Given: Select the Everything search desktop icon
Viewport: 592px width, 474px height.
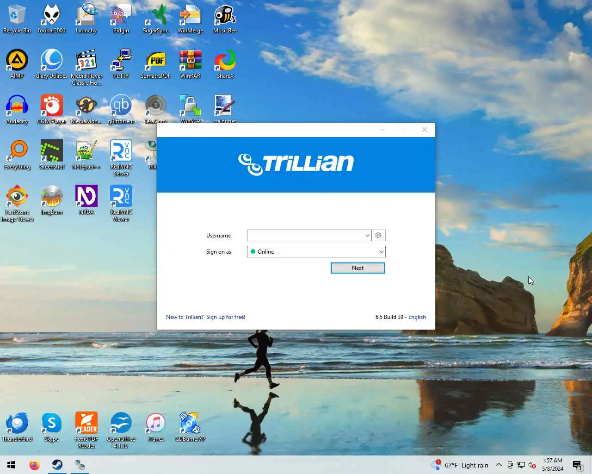Looking at the screenshot, I should click(17, 155).
